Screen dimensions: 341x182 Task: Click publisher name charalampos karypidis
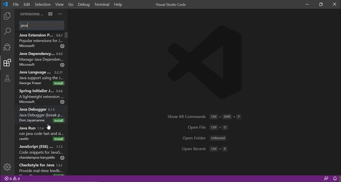37,158
